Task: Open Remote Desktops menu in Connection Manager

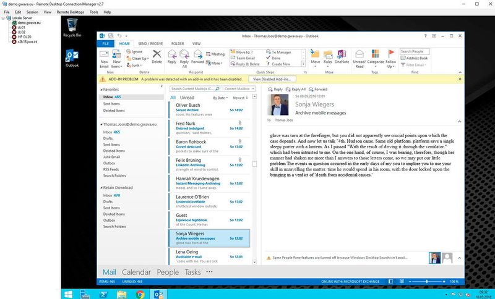Action: tap(71, 12)
